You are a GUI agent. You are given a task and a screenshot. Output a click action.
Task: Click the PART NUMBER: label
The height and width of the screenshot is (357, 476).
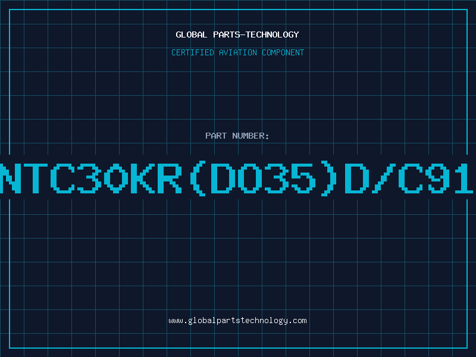pos(237,136)
